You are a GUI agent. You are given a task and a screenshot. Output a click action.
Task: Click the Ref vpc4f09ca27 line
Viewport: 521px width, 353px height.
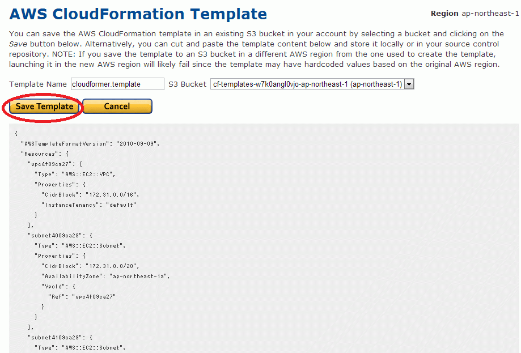[82, 297]
